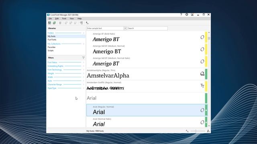The width and height of the screenshot is (257, 144).
Task: Click the grey Arial family header row
Action: [x=146, y=98]
